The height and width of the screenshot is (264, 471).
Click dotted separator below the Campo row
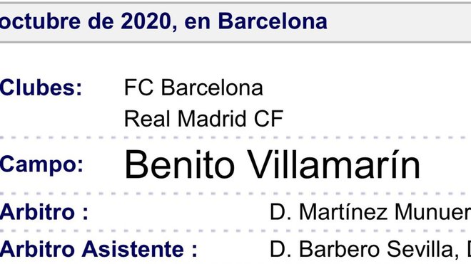pyautogui.click(x=235, y=194)
